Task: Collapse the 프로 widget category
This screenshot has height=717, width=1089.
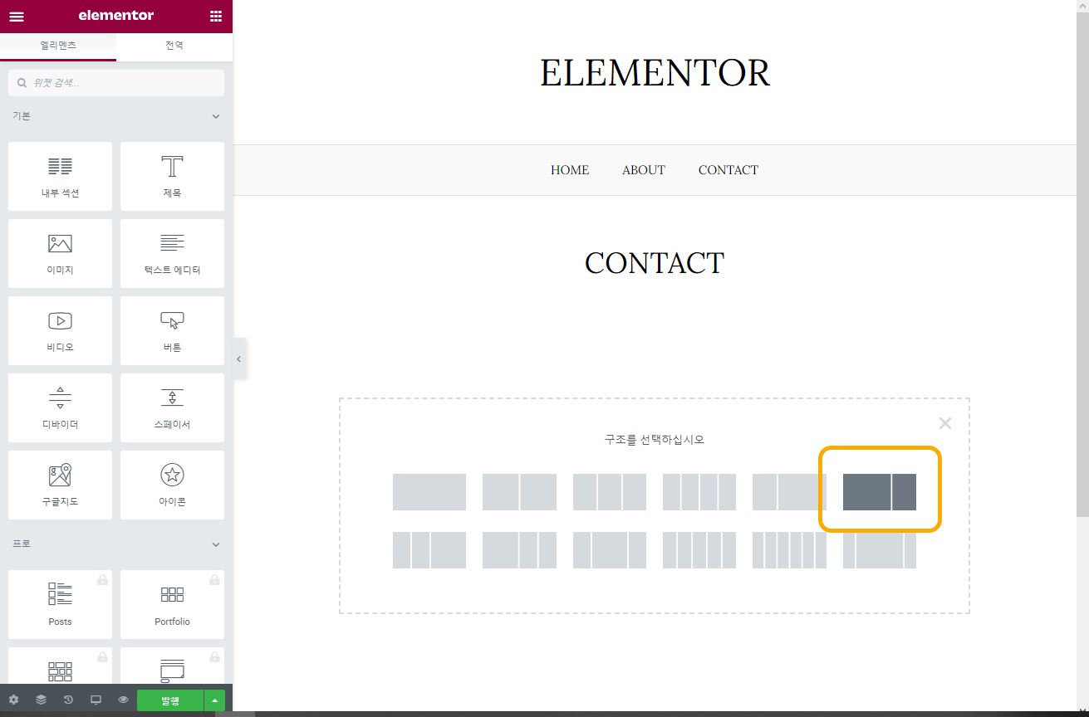Action: pyautogui.click(x=116, y=544)
